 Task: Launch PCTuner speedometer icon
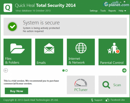tap(81, 83)
